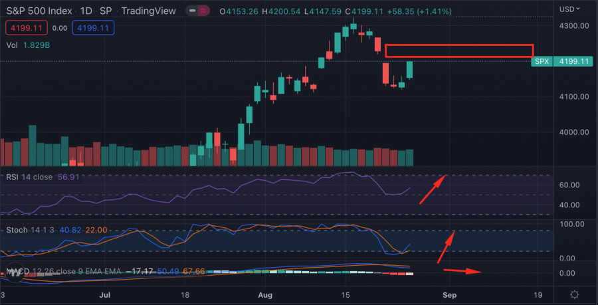This screenshot has height=305, width=598.
Task: Click the 4100.00 price scale label
Action: tap(575, 96)
